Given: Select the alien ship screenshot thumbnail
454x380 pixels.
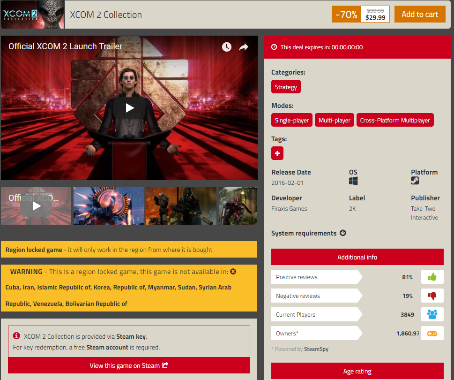Looking at the screenshot, I should tap(109, 206).
